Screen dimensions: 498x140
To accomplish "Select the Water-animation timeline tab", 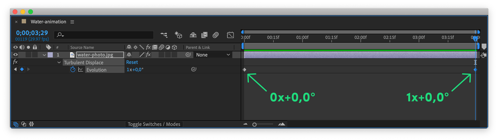I will [48, 22].
